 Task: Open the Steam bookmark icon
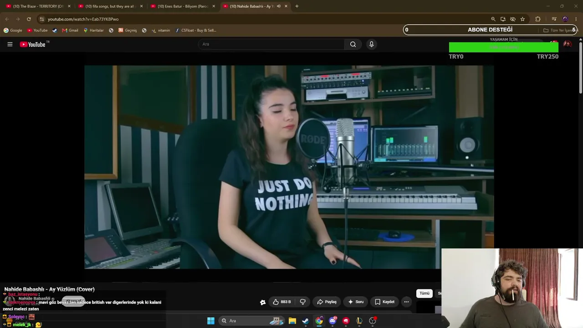pyautogui.click(x=55, y=31)
